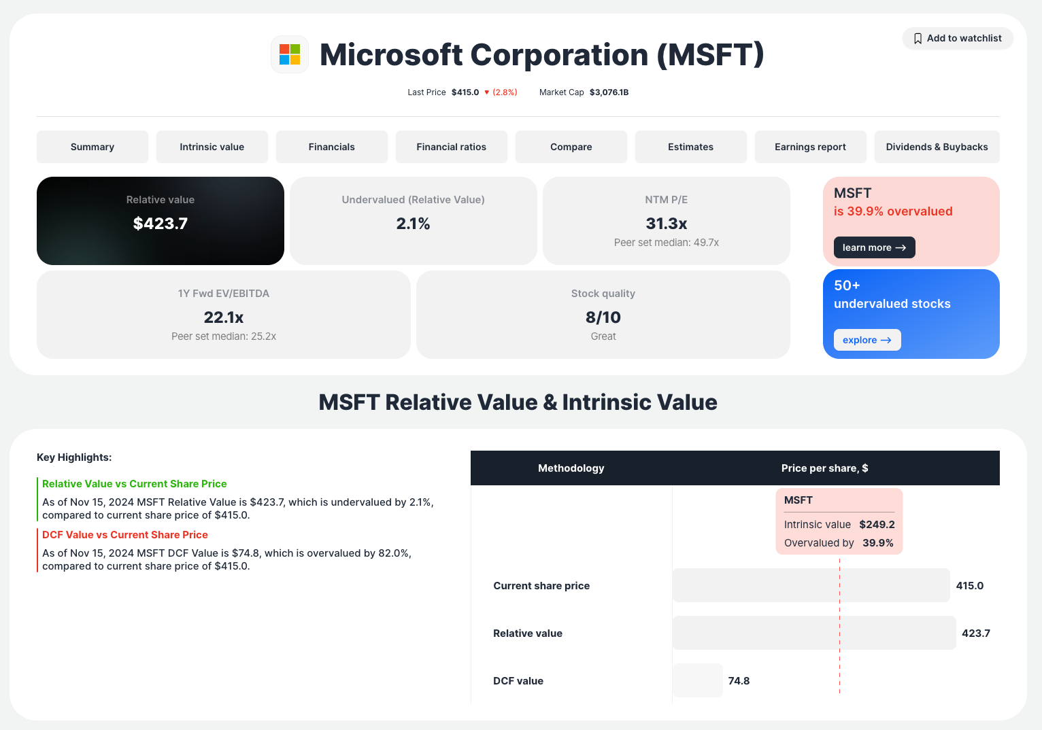Screen dimensions: 1042x730
Task: Click the arrow icon on the learn more button
Action: pyautogui.click(x=901, y=247)
